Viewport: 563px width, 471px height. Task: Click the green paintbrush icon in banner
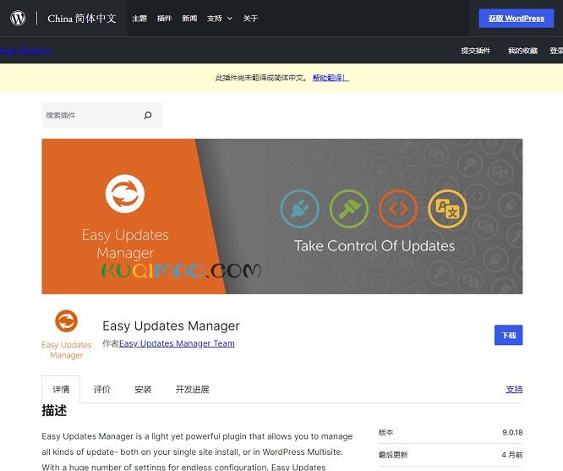[349, 209]
